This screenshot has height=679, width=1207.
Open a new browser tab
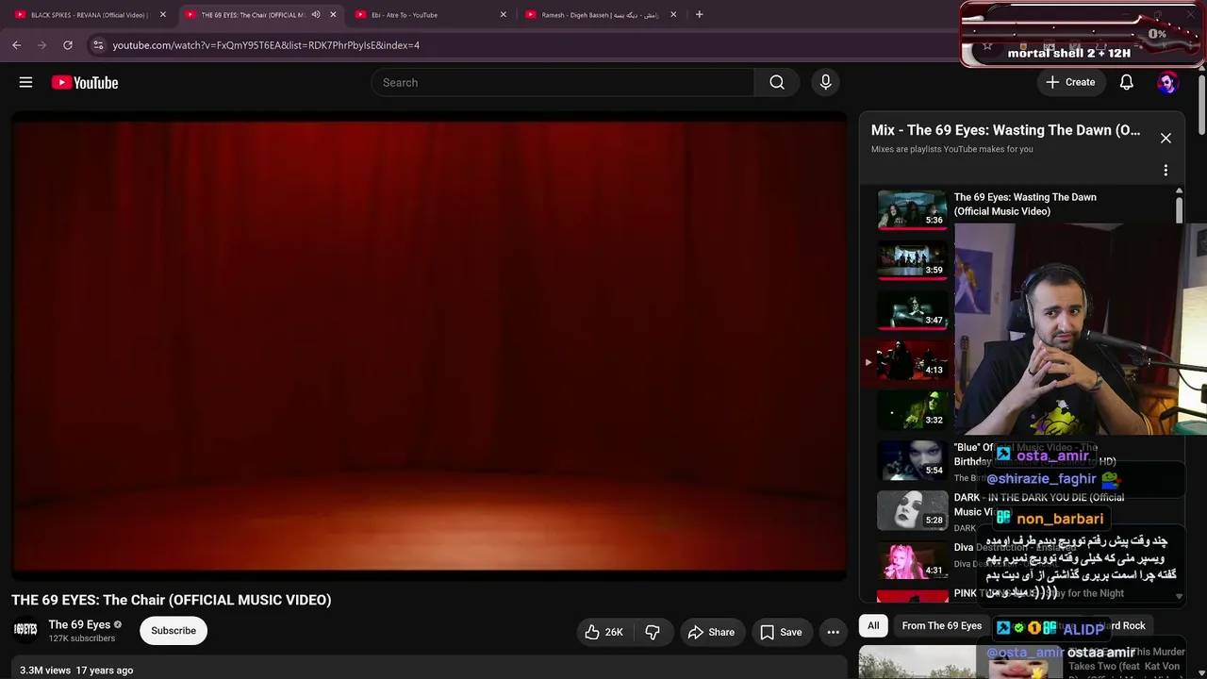[x=699, y=15]
